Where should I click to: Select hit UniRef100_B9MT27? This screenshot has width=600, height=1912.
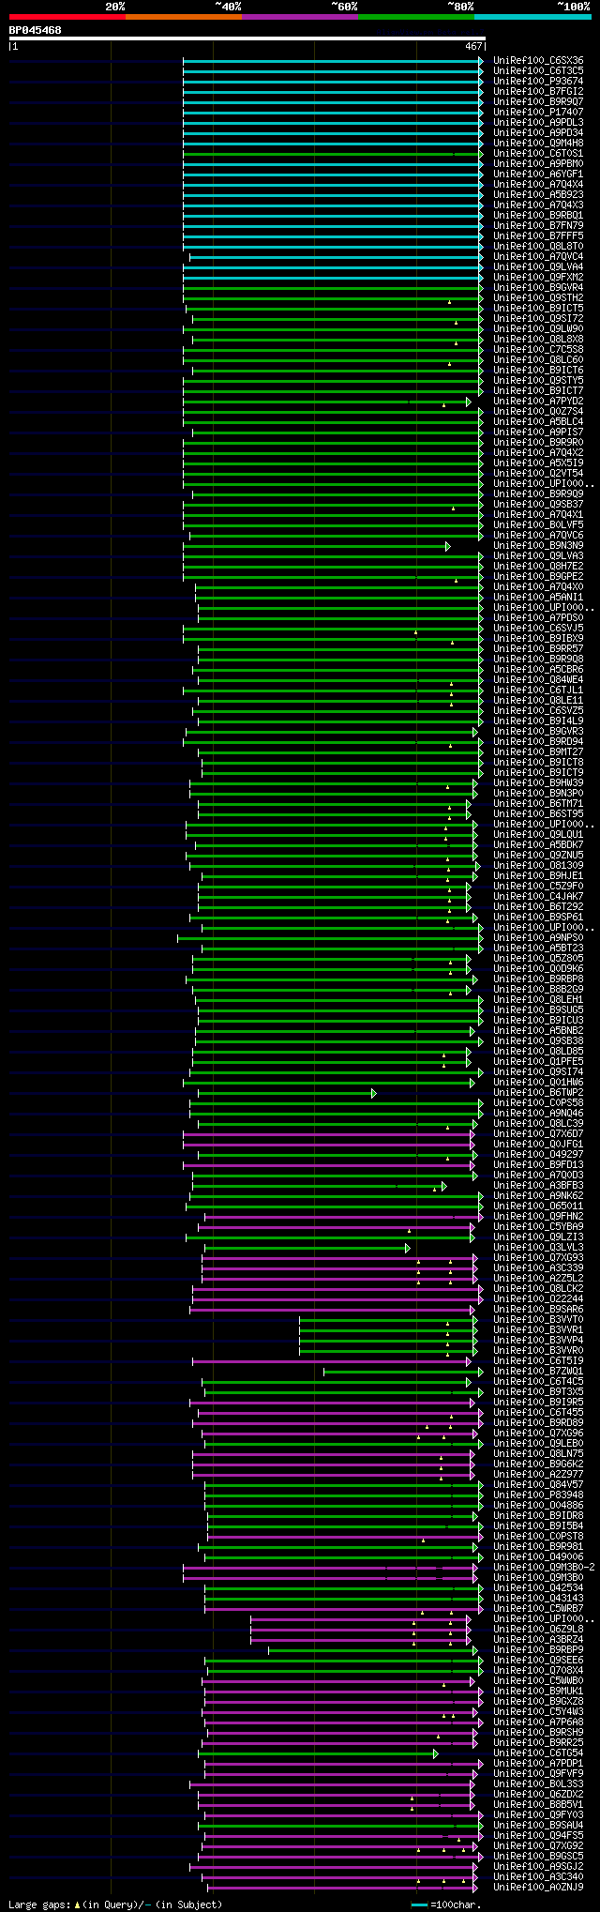tap(538, 751)
